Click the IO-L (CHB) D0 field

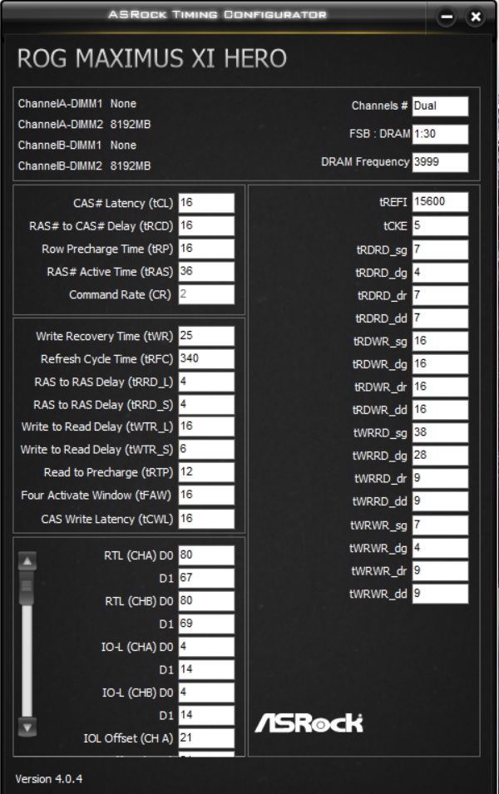point(206,693)
